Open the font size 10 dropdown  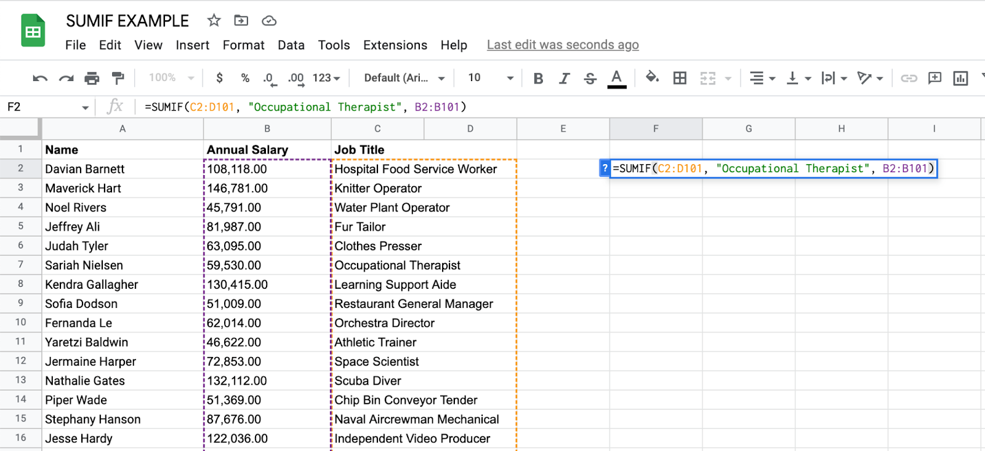click(491, 78)
